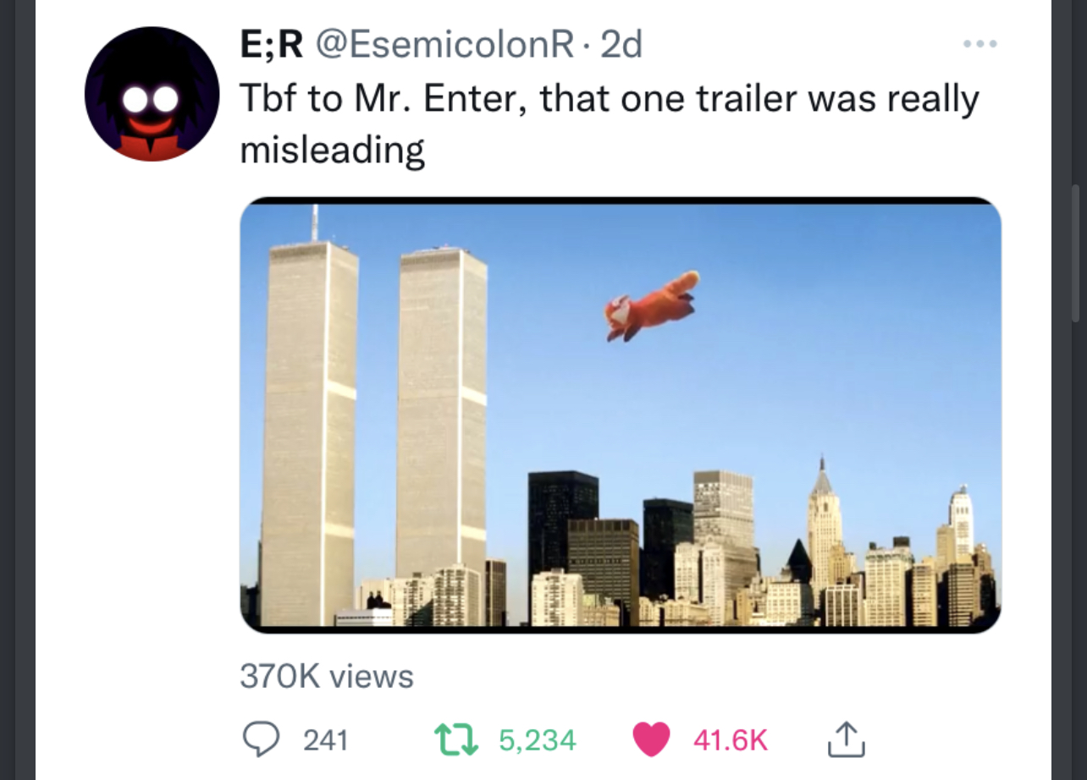Unlike the tweet via the pink heart
The image size is (1087, 780).
[652, 739]
